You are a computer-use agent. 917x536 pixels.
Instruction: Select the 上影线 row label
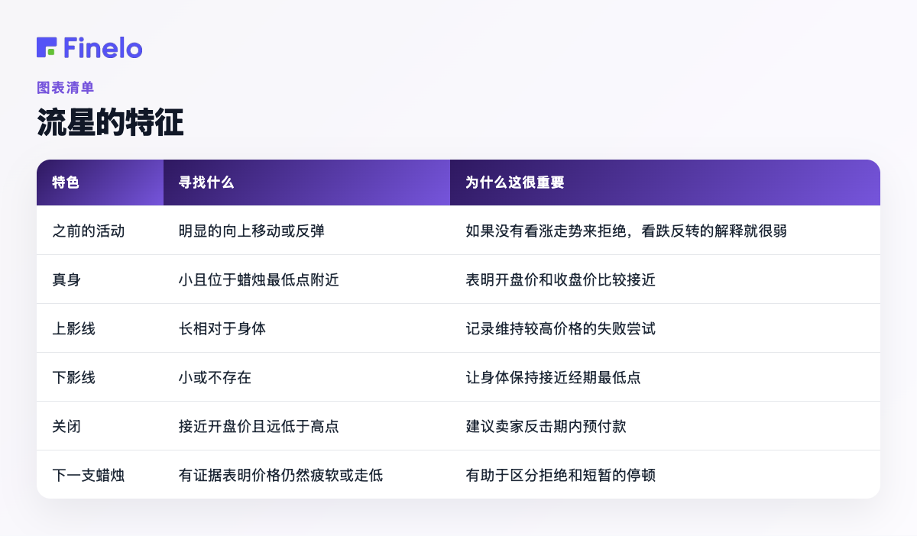coord(73,328)
